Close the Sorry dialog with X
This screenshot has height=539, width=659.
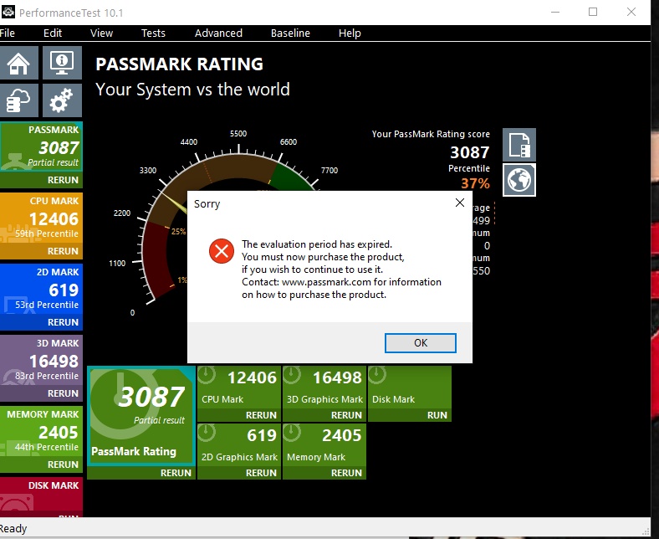pyautogui.click(x=460, y=203)
